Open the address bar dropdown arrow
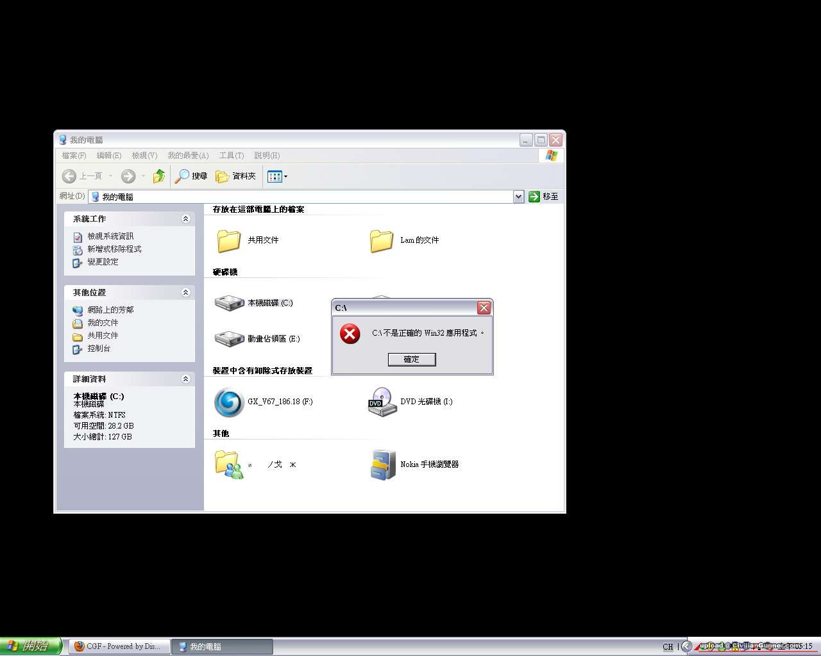The height and width of the screenshot is (656, 821). coord(518,197)
